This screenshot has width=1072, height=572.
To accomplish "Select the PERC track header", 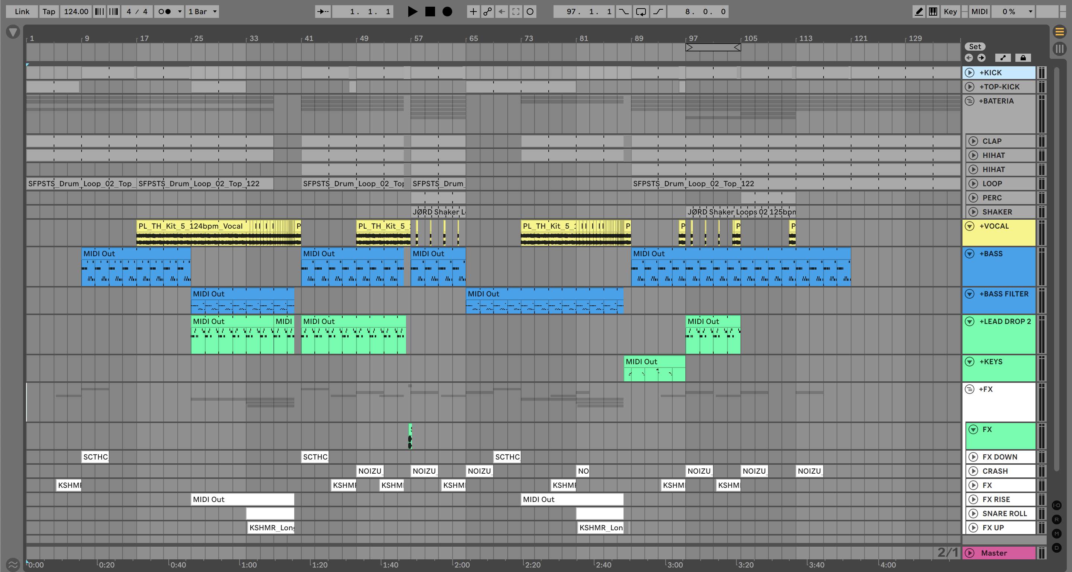I will pos(1000,198).
